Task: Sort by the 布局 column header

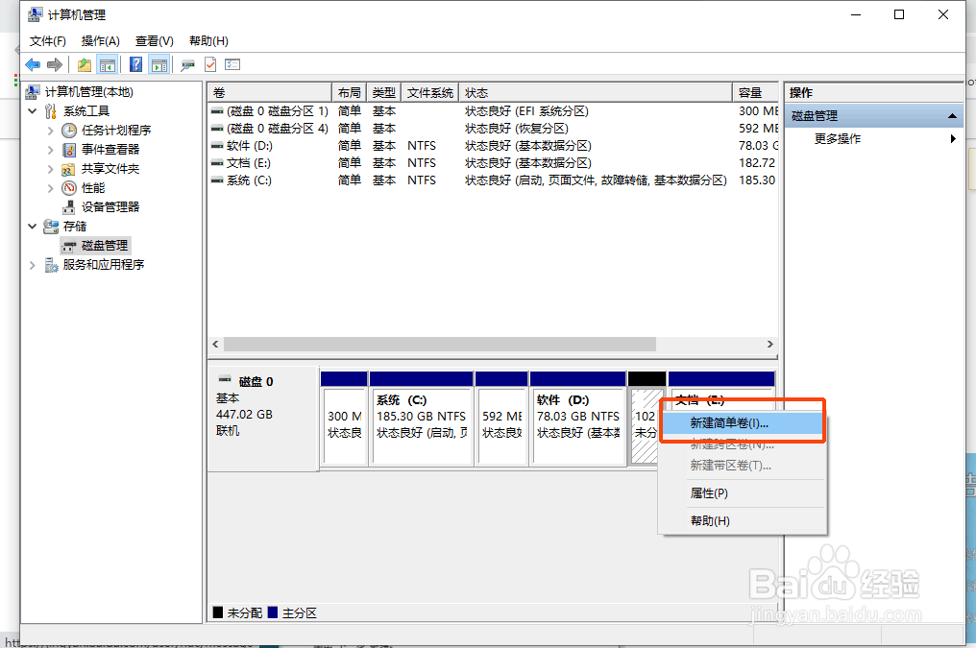Action: point(350,93)
